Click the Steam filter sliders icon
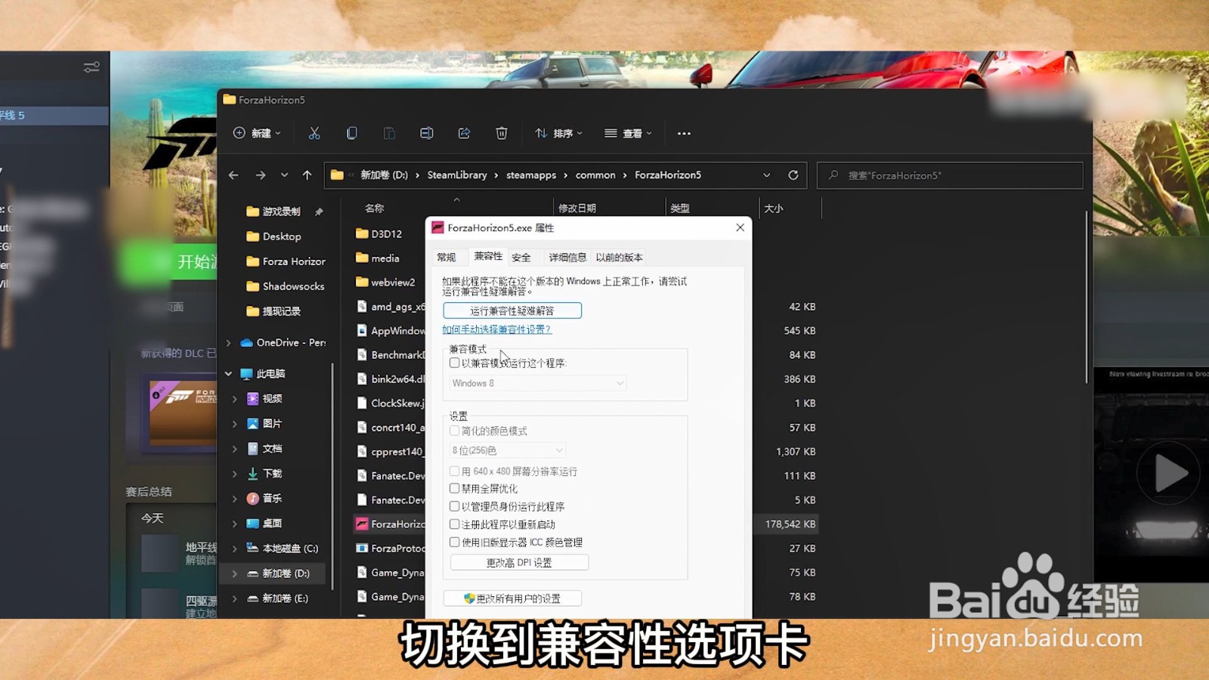 [x=91, y=67]
